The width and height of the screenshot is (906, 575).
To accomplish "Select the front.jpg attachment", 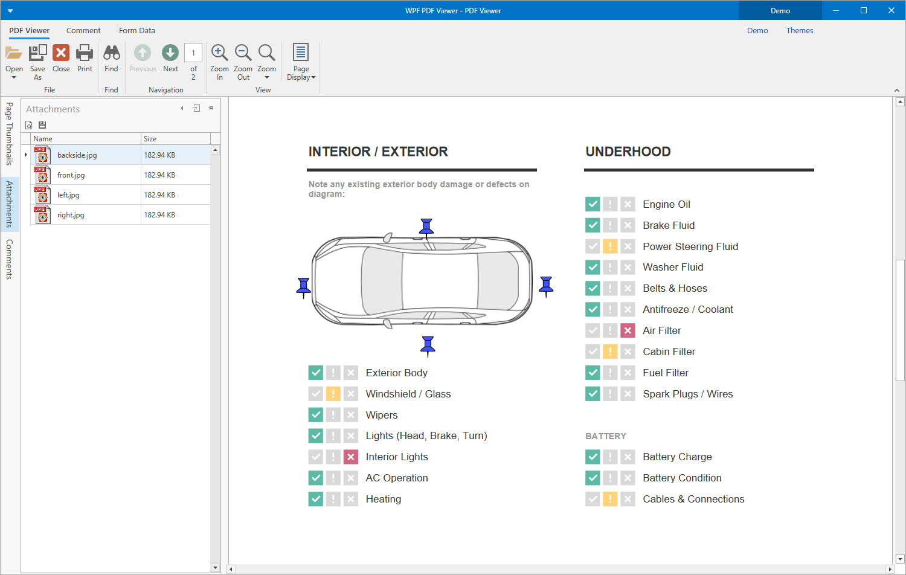I will pyautogui.click(x=71, y=175).
